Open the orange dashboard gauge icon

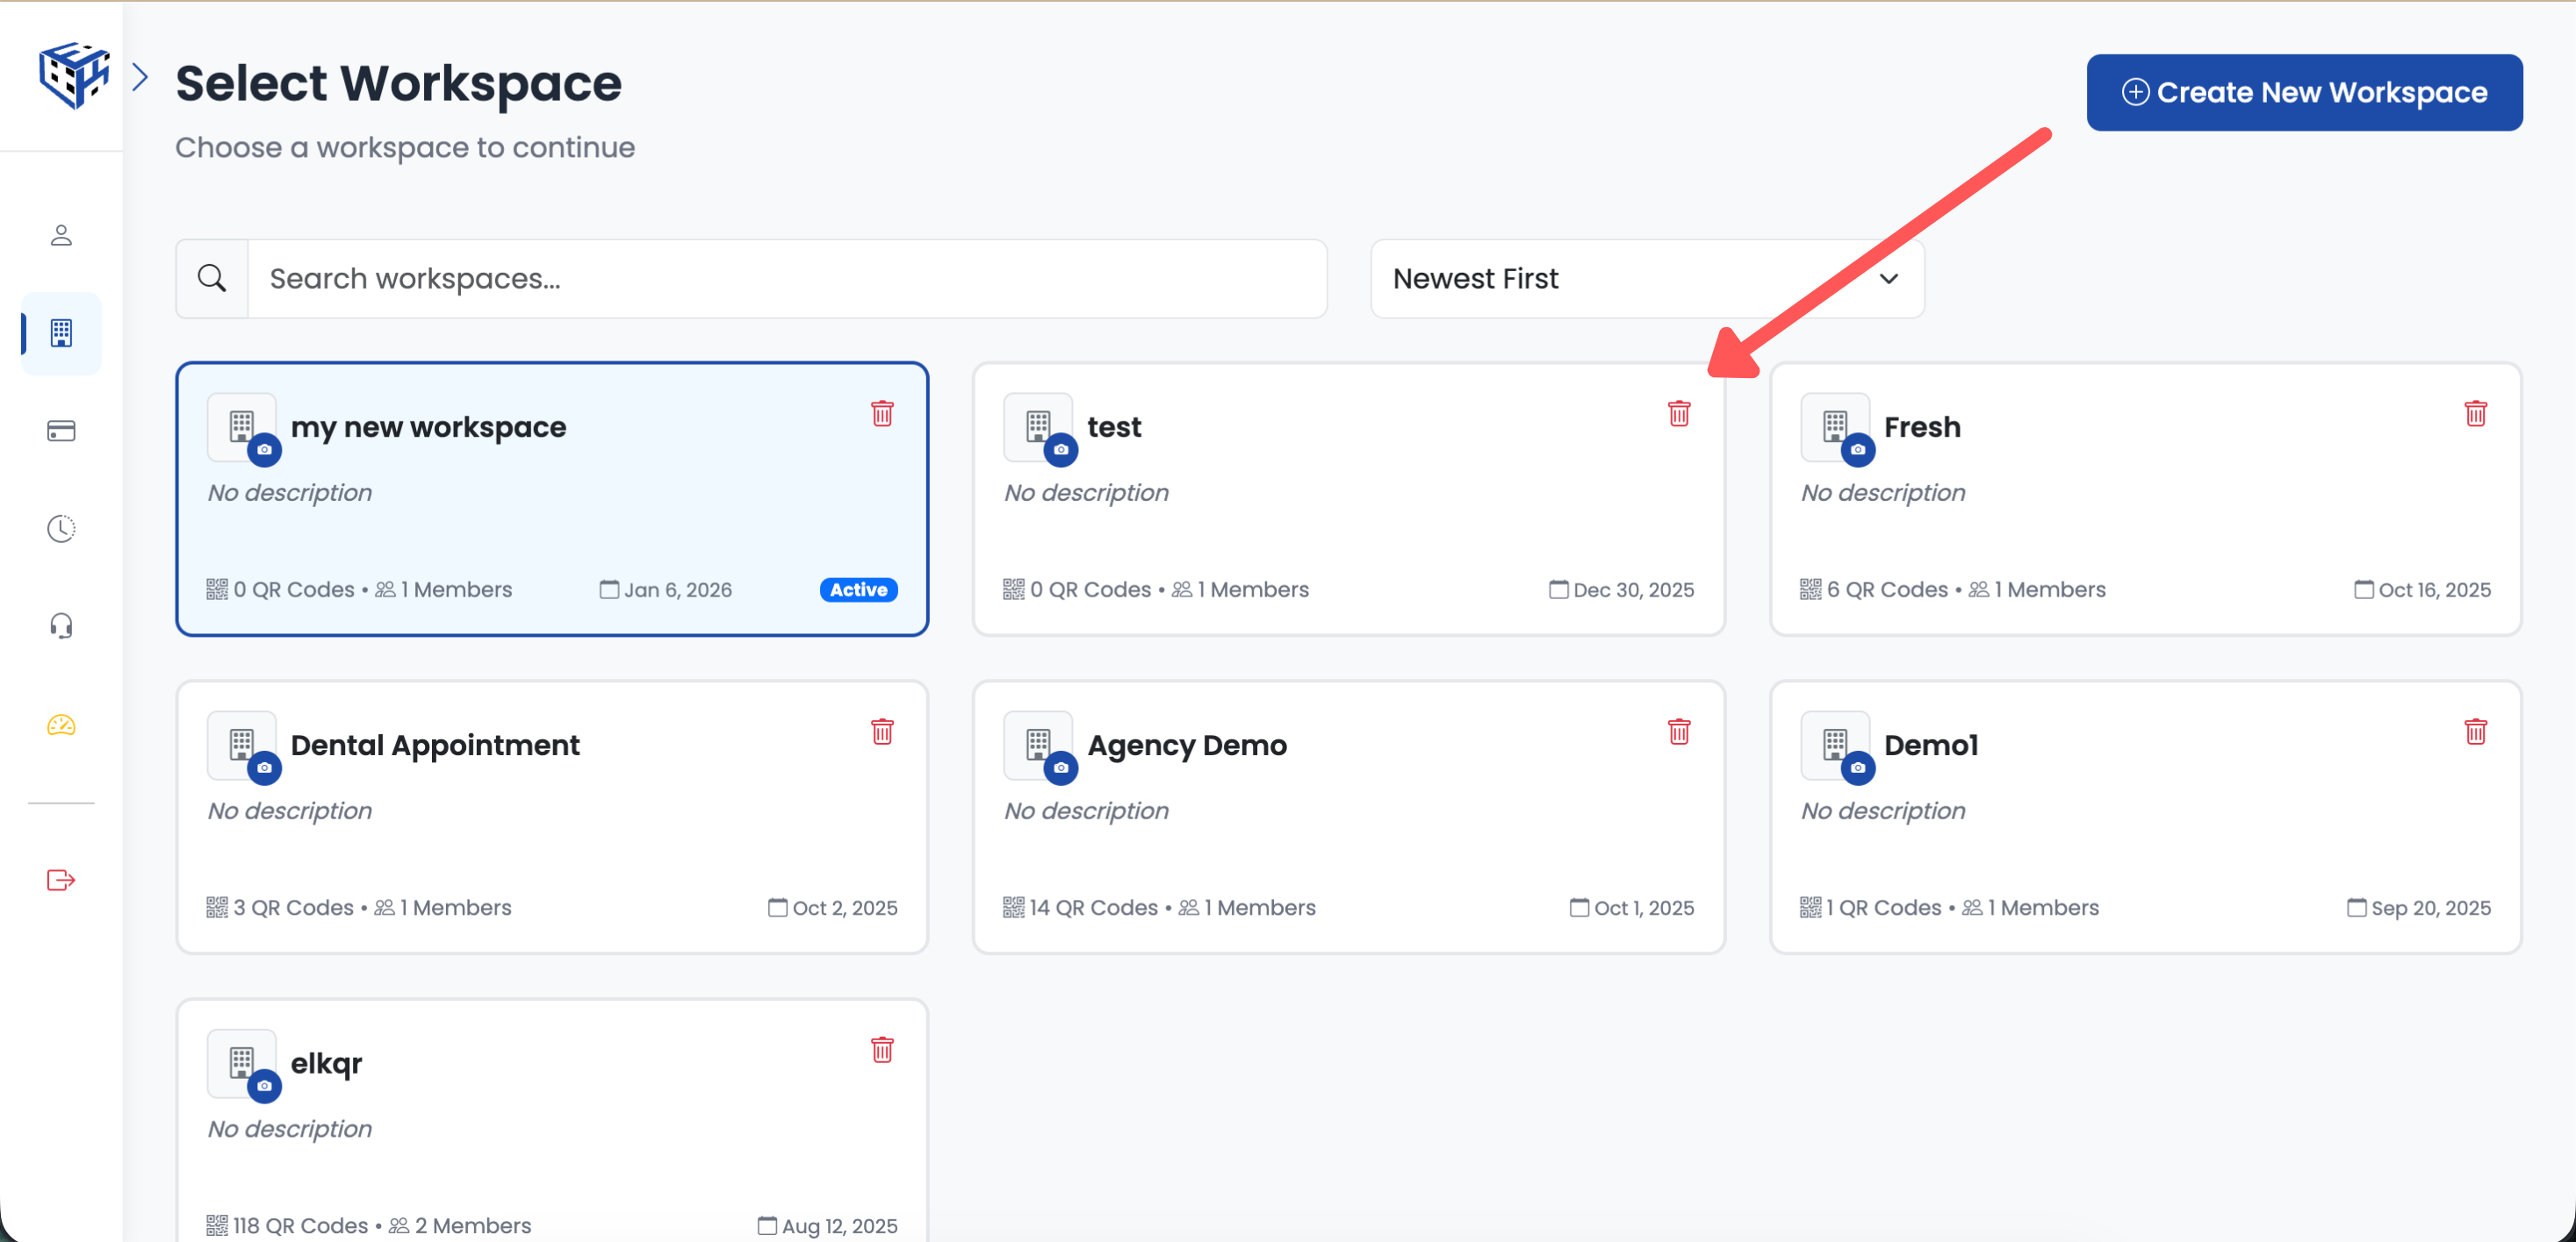click(x=61, y=724)
